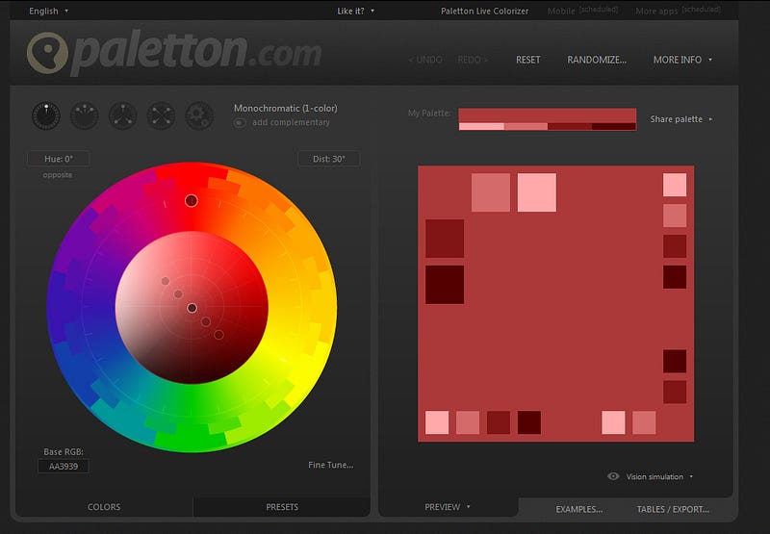
Task: Open the English language dropdown
Action: pyautogui.click(x=49, y=11)
